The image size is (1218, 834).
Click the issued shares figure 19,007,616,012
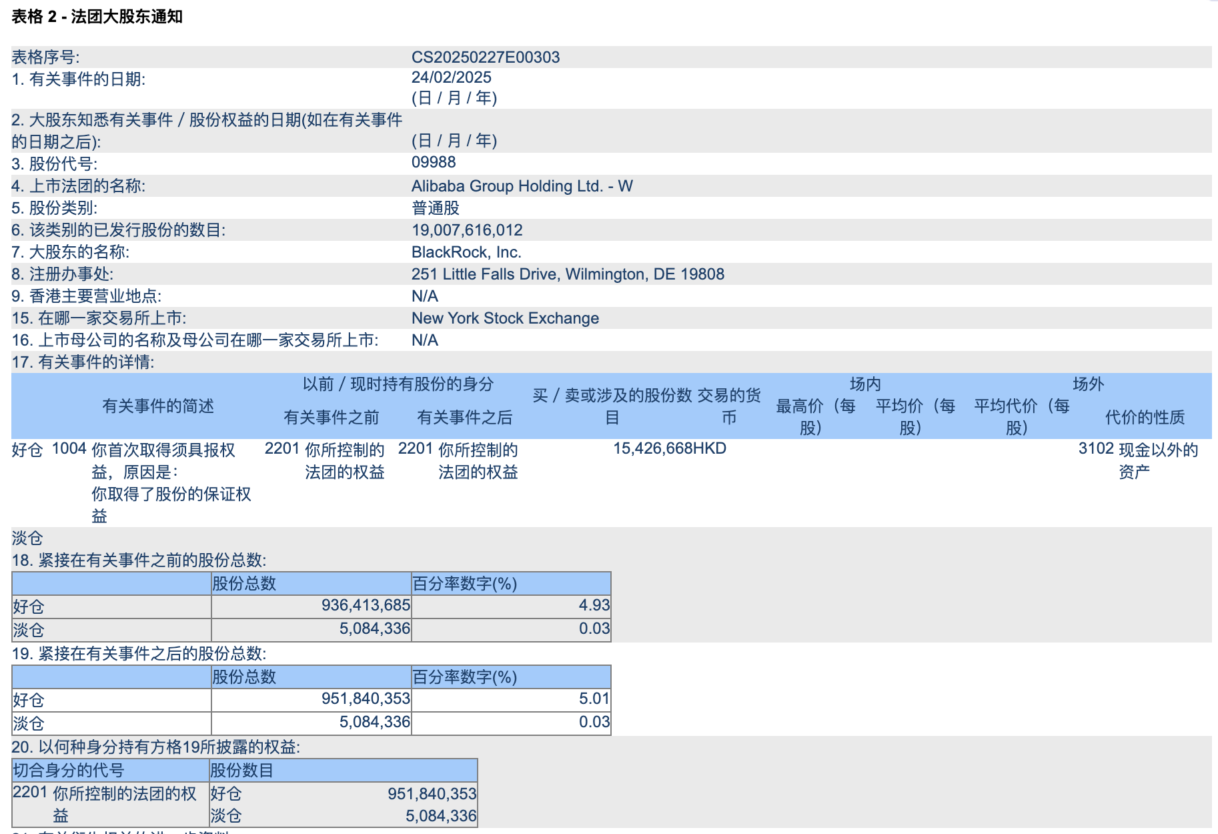click(x=468, y=230)
